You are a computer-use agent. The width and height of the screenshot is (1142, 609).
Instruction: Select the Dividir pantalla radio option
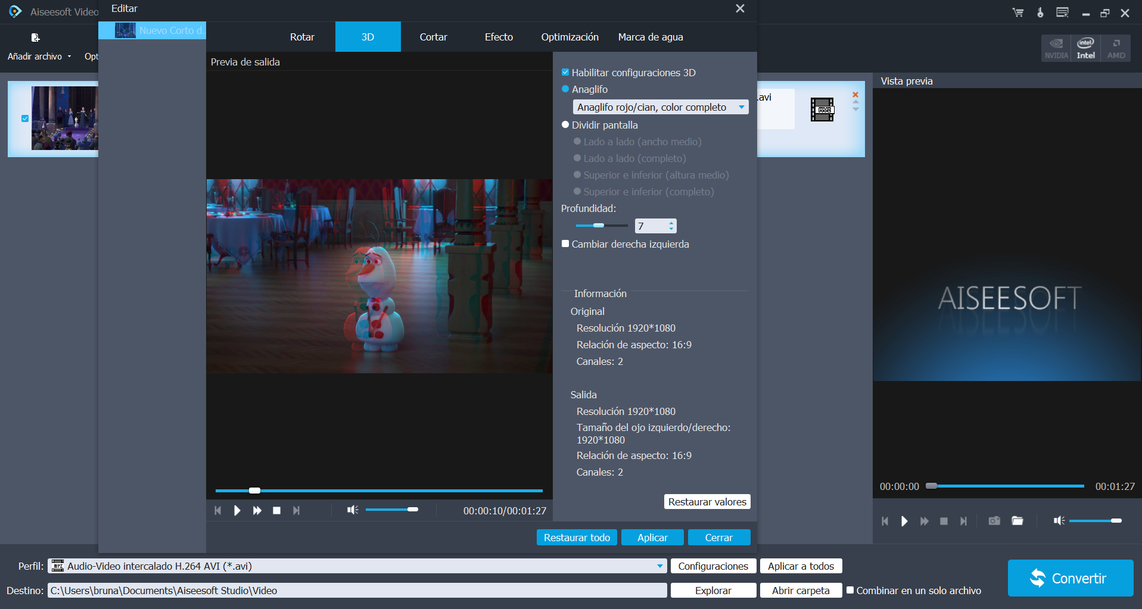click(565, 125)
